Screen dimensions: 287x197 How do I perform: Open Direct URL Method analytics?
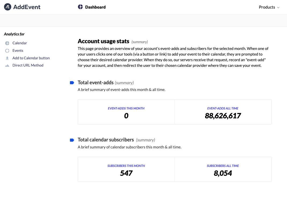[28, 65]
